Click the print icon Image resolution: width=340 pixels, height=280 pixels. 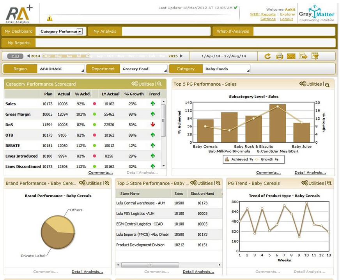click(280, 56)
